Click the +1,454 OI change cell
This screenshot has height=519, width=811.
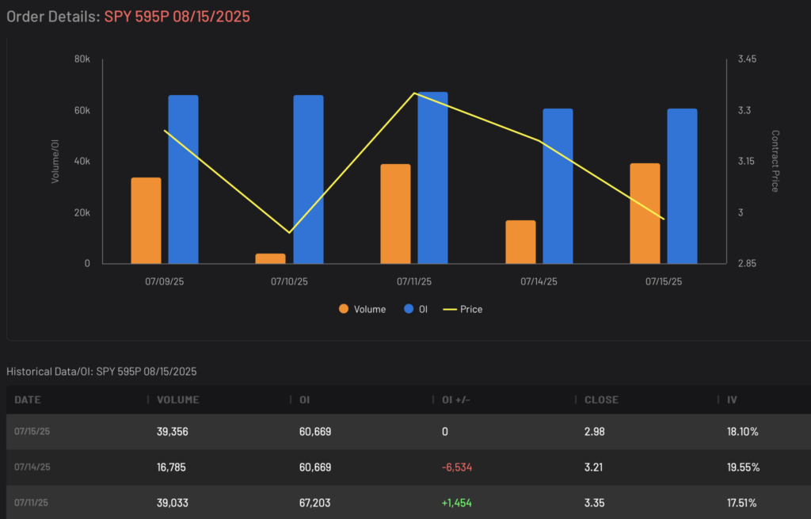(x=457, y=503)
